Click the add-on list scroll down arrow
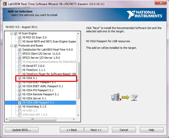169x138 pixels. [x=78, y=115]
